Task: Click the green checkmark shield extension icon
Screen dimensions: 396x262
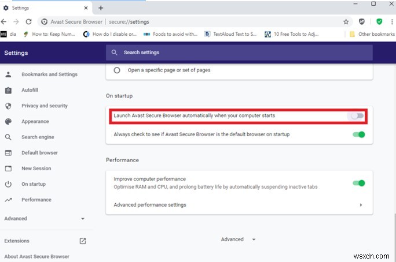Action: [x=379, y=22]
